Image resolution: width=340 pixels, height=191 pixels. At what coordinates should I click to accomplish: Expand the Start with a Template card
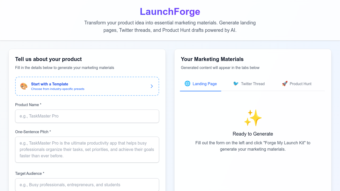87,86
